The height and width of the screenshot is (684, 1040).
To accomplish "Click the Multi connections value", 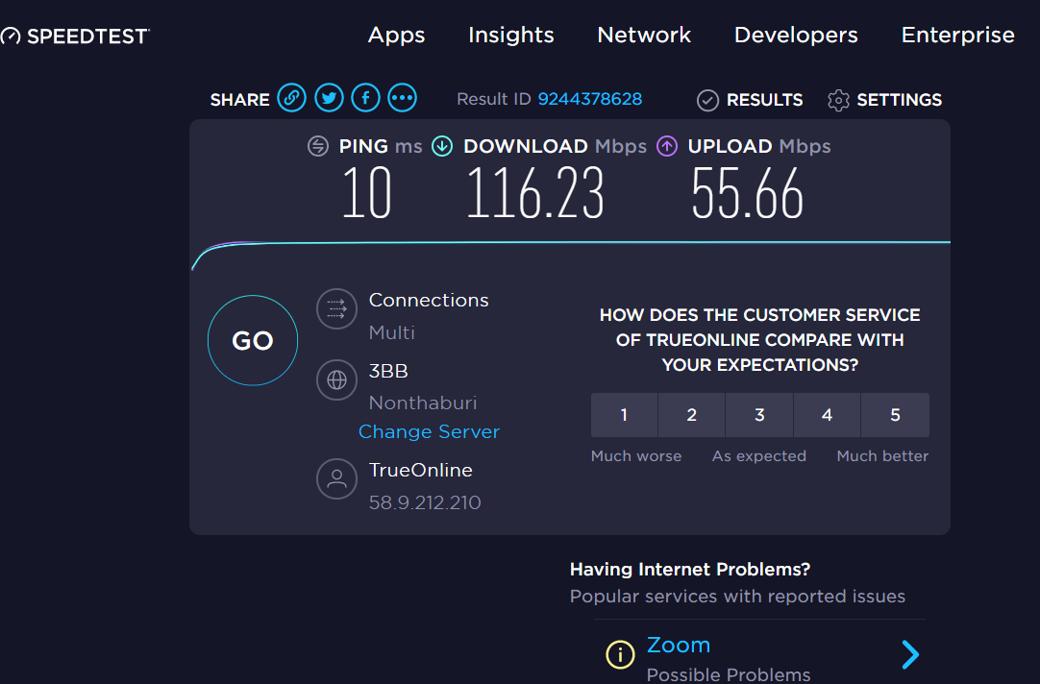I will coord(392,332).
